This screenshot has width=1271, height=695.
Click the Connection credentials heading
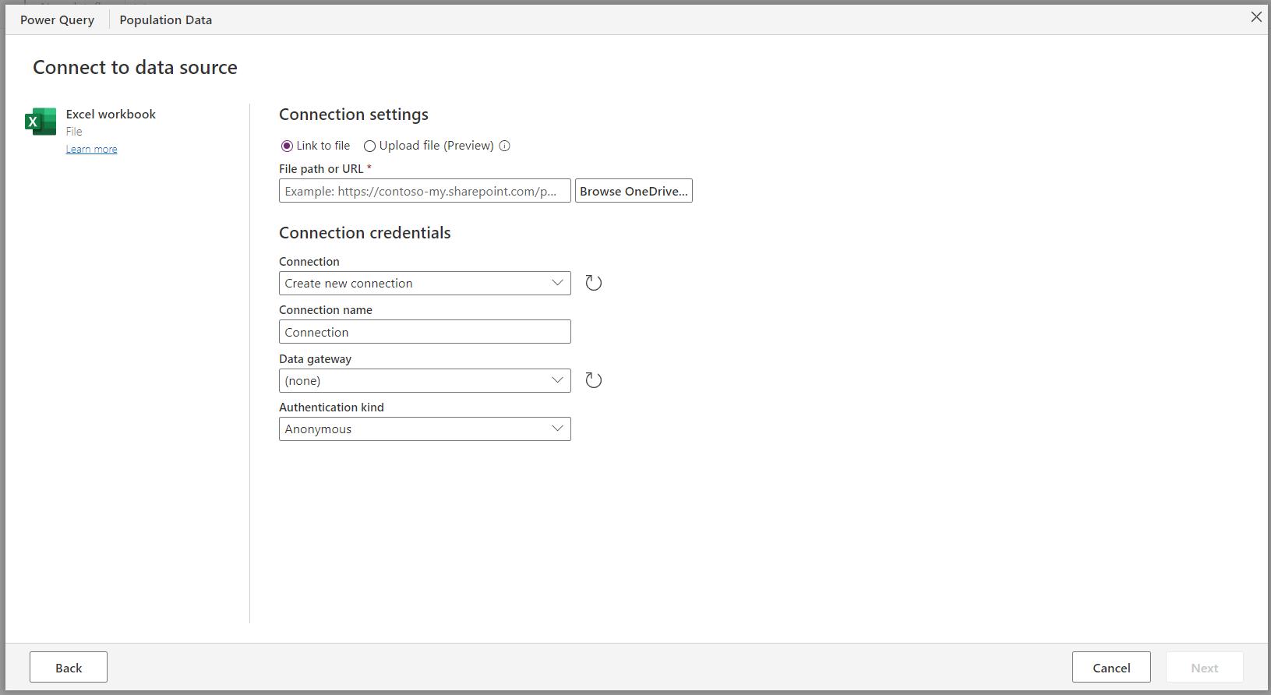click(365, 233)
